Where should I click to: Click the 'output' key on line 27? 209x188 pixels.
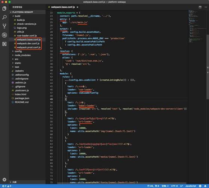point(64,29)
